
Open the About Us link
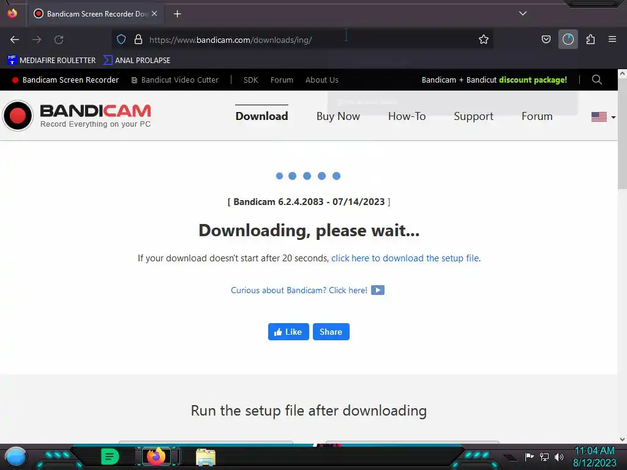point(321,80)
